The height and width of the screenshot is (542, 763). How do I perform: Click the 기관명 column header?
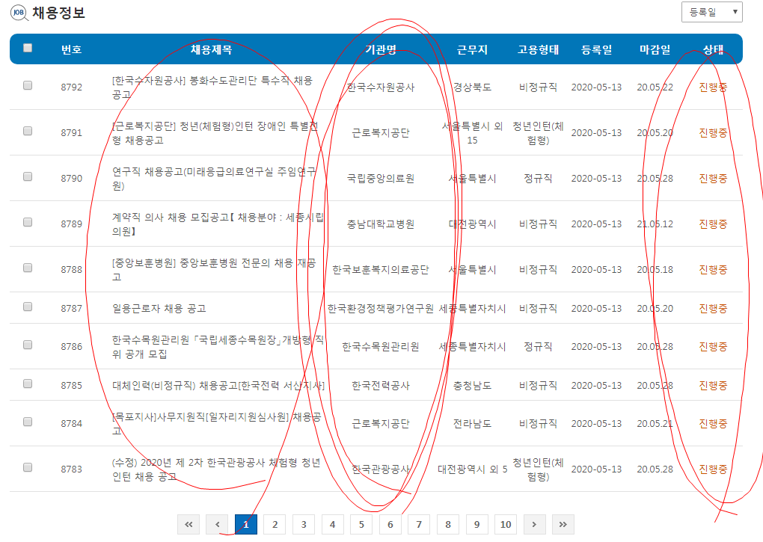[381, 49]
